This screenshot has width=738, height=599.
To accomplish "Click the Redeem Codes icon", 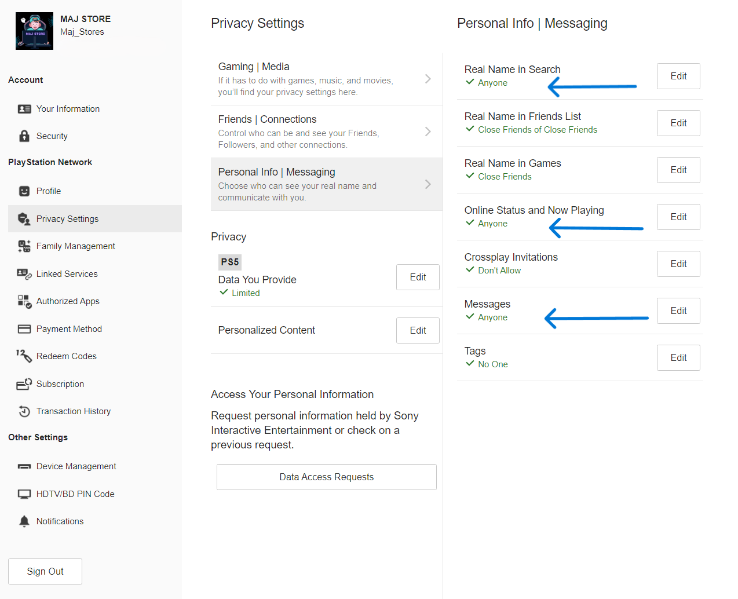I will click(x=24, y=356).
